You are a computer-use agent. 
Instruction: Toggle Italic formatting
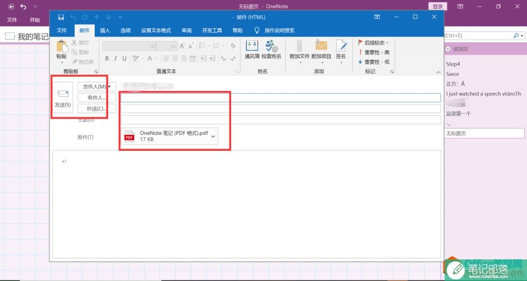[116, 59]
